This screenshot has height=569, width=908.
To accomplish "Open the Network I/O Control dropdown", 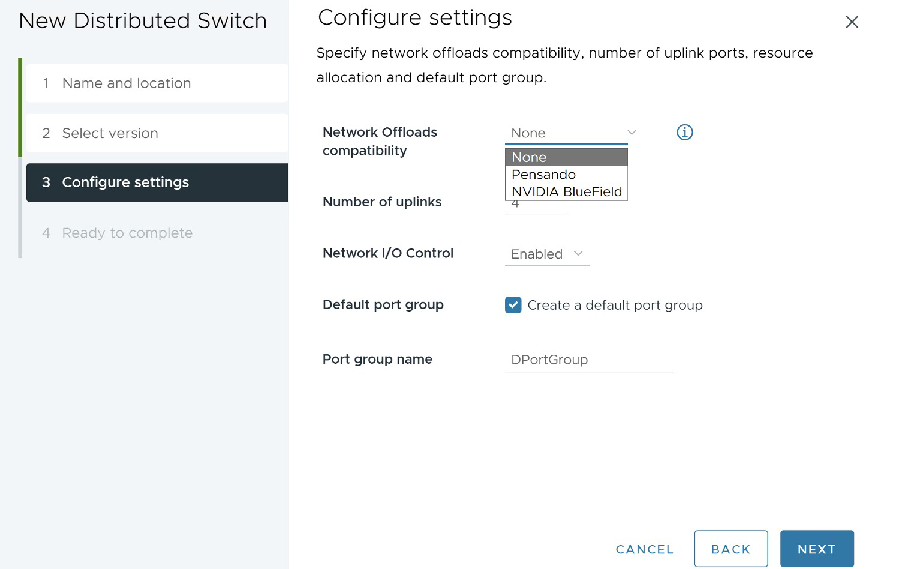I will tap(546, 254).
